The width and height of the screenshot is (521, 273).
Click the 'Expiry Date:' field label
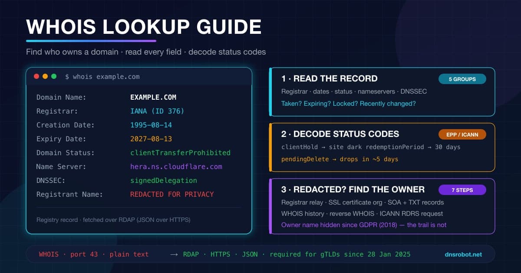[x=61, y=139]
